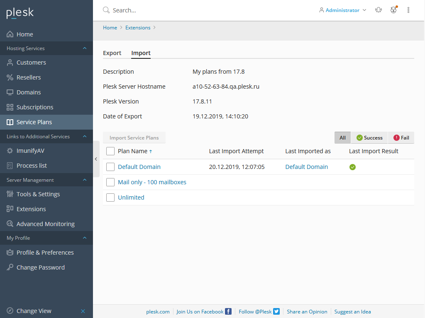Click the notifications bell icon

[378, 10]
